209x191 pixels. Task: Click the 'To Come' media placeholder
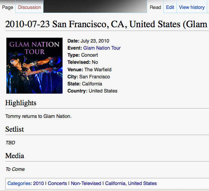tap(15, 169)
